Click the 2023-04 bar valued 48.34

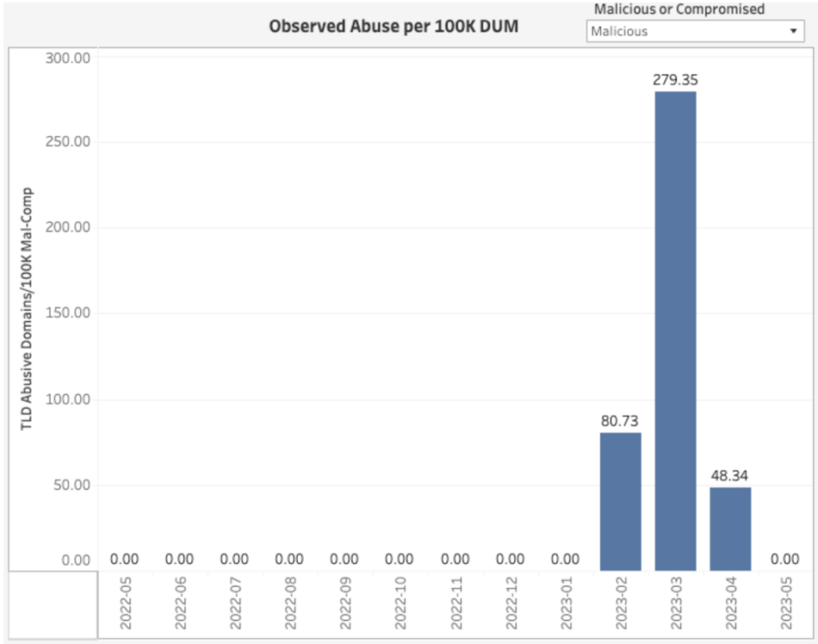coord(729,527)
